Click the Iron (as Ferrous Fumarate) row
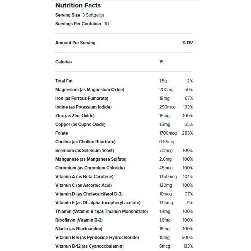 pyautogui.click(x=124, y=98)
